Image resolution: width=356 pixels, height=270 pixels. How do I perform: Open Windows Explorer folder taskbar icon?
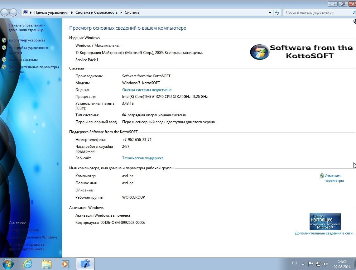point(47,264)
